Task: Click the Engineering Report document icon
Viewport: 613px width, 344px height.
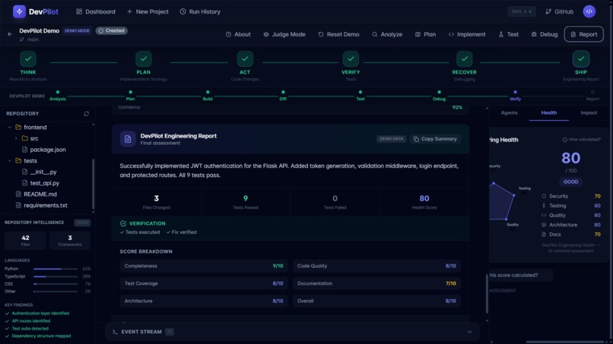Action: (x=128, y=139)
